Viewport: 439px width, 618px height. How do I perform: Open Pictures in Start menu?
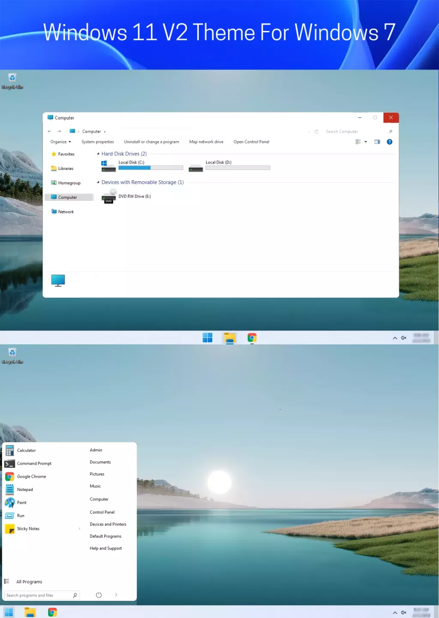[97, 474]
